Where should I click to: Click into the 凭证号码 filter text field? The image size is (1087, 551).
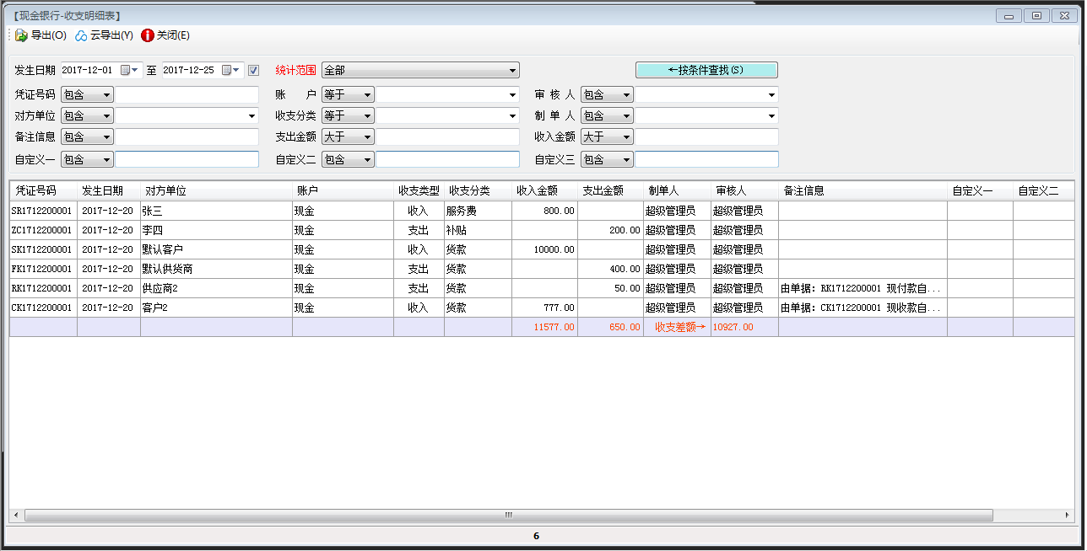pos(187,95)
